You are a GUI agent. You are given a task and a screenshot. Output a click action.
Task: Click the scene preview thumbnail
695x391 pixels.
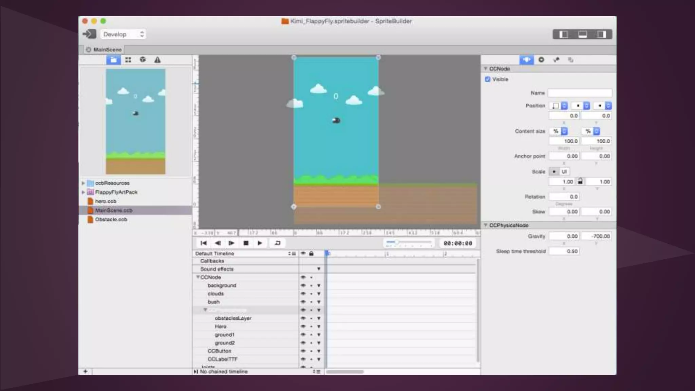pyautogui.click(x=135, y=122)
